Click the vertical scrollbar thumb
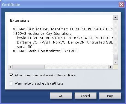 pyautogui.click(x=115, y=57)
